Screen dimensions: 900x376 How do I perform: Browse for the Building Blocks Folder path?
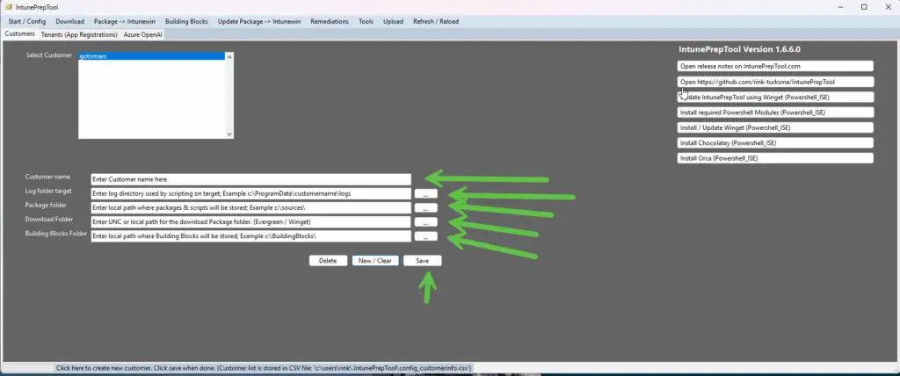point(426,236)
